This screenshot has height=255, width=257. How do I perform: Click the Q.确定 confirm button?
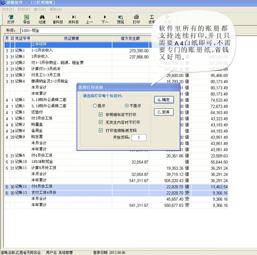point(164,100)
